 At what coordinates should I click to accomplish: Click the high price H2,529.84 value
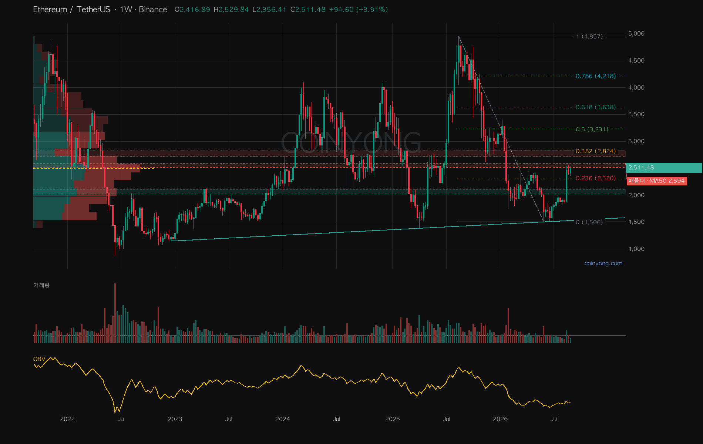click(x=231, y=10)
